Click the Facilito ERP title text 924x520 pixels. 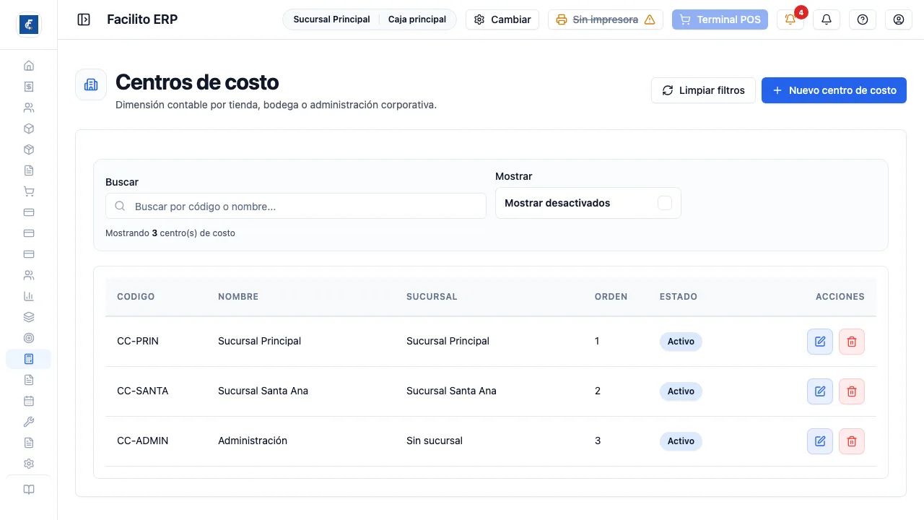[142, 19]
